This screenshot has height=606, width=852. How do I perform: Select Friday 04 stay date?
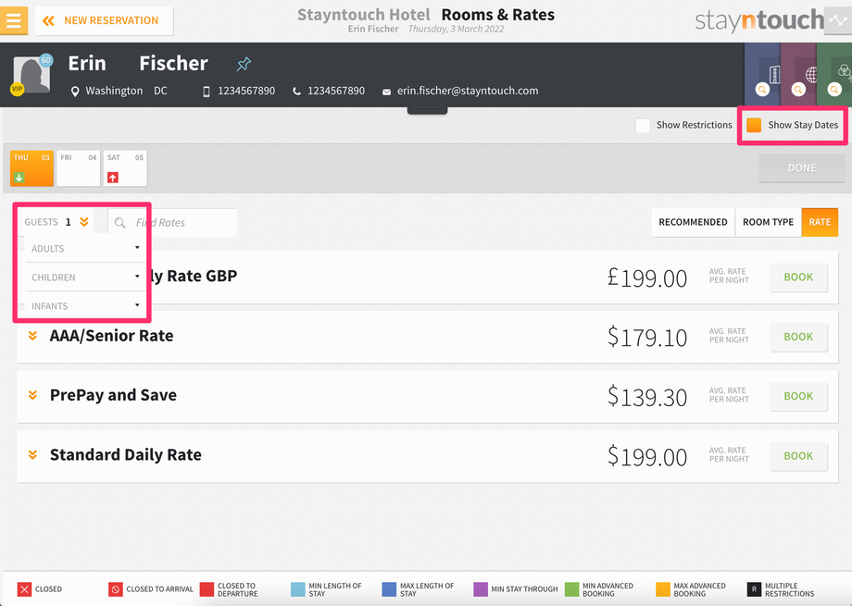(x=78, y=168)
